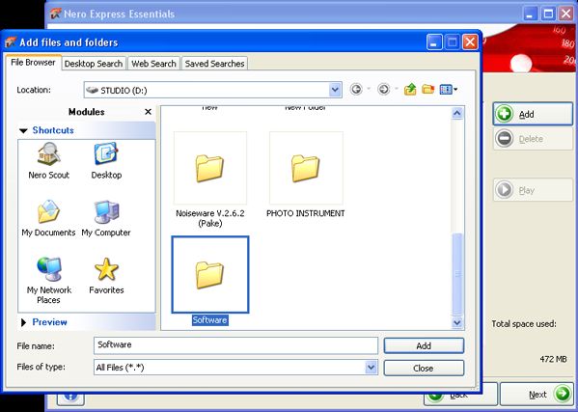Expand the Location drive dropdown

coord(335,90)
